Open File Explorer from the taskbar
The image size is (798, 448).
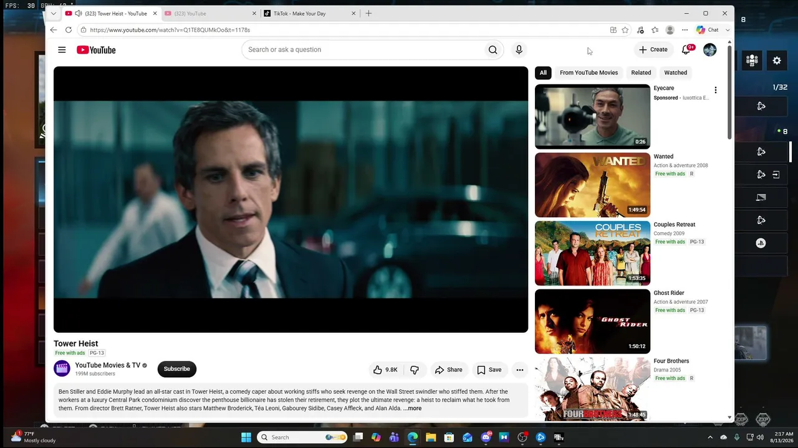(431, 437)
